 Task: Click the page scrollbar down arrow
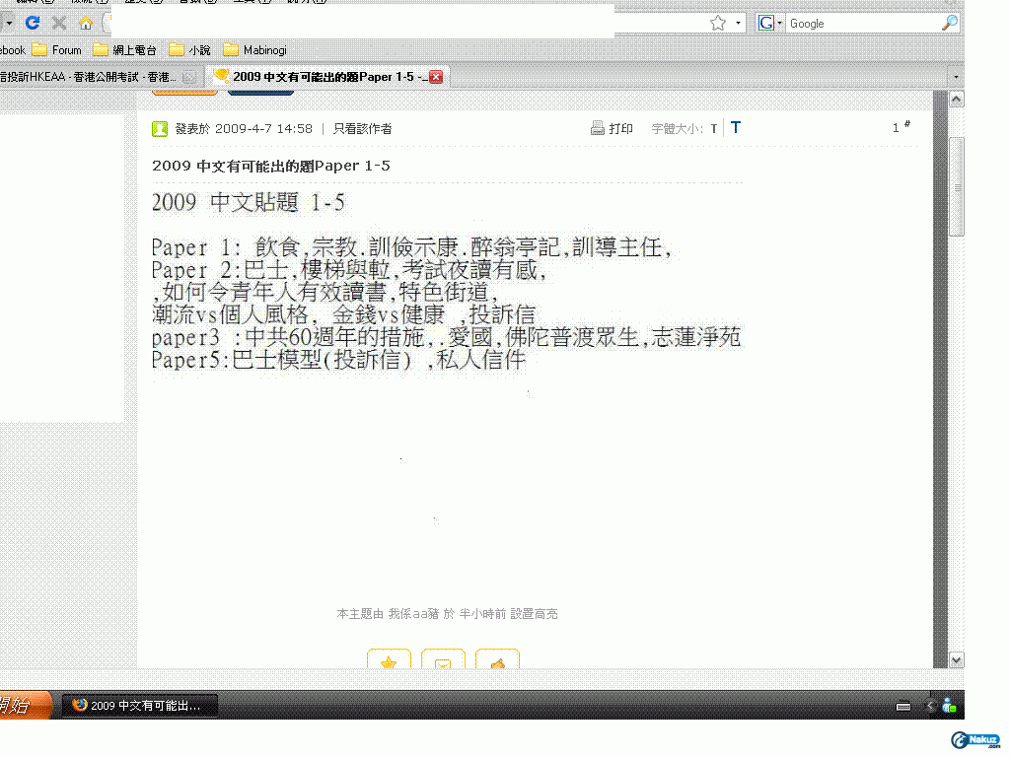point(957,659)
